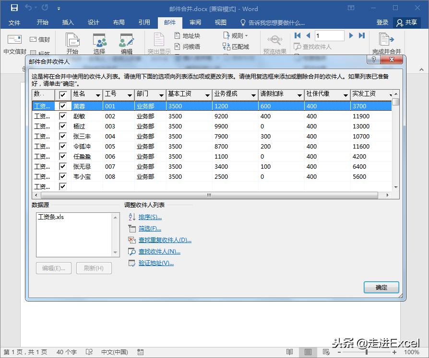
Task: Select 工资条.xls in the data source list
Action: (51, 217)
